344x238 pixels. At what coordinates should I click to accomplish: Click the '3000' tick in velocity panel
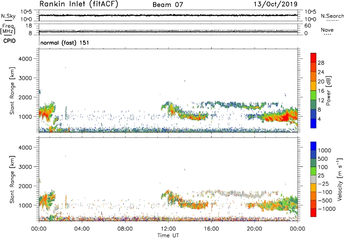coord(25,167)
